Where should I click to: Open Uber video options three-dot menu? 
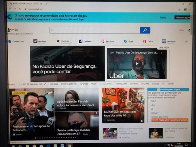[x=162, y=53]
